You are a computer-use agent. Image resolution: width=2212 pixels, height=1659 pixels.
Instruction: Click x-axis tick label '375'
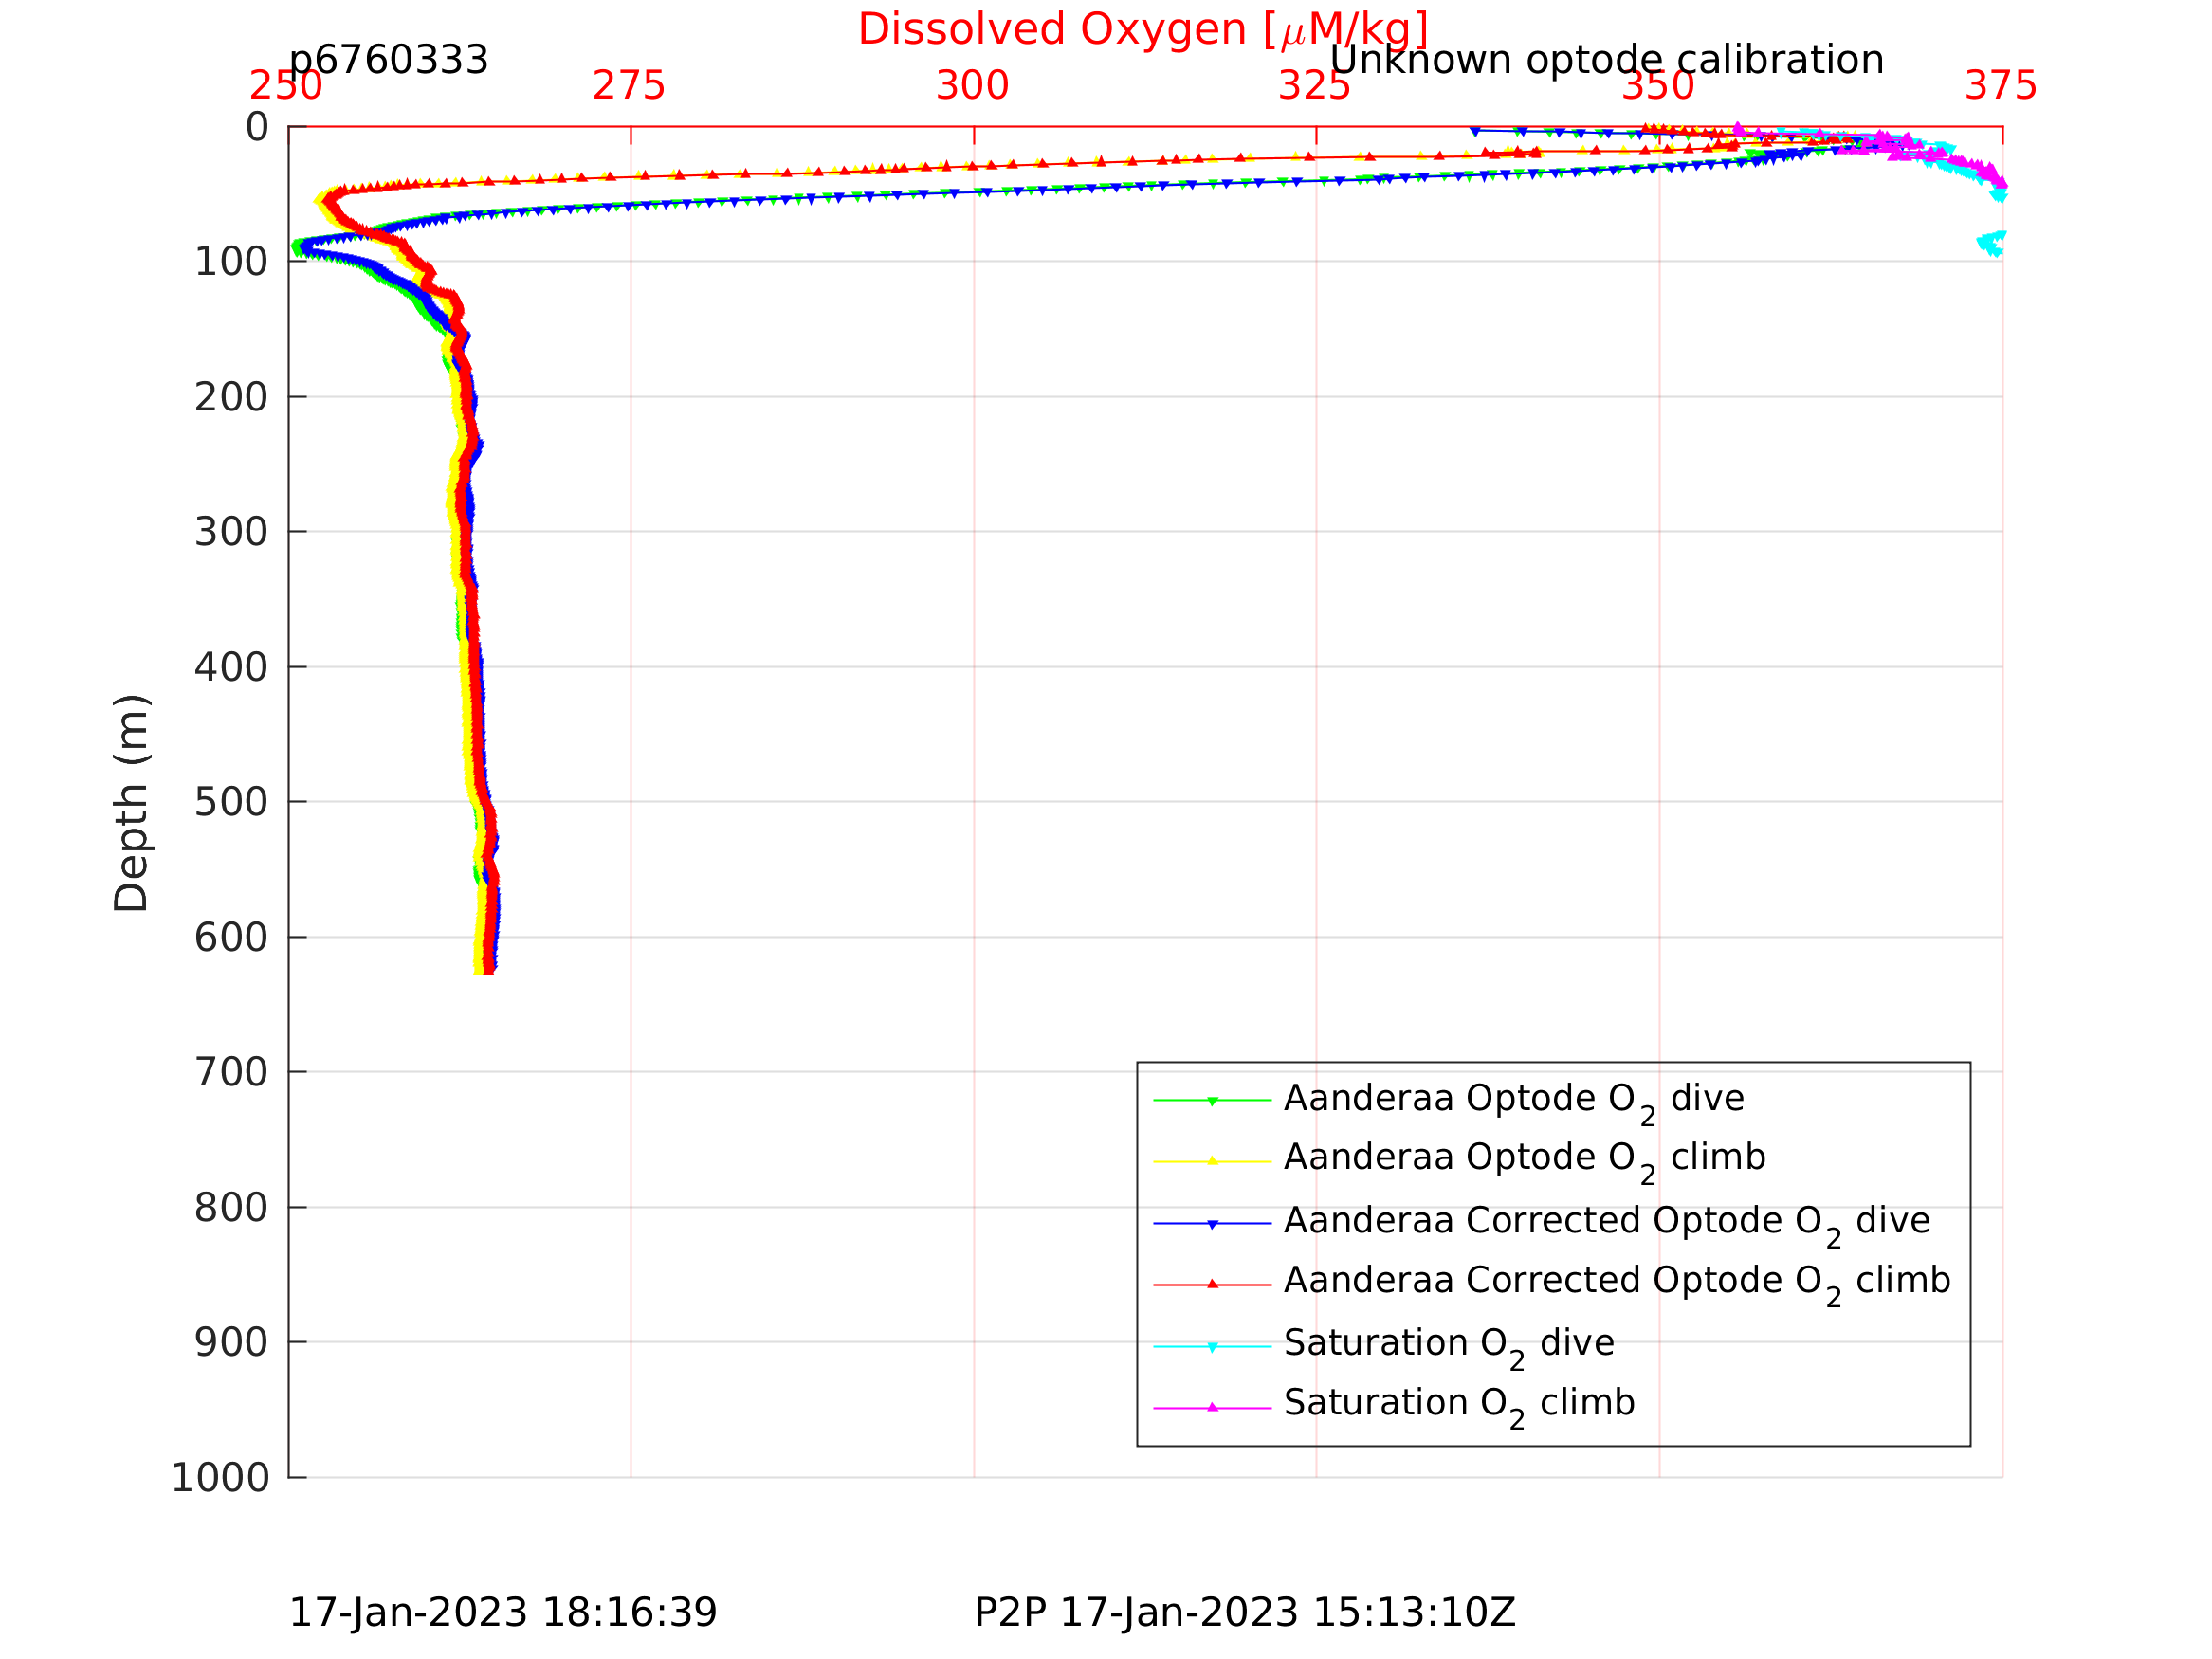(x=2000, y=86)
